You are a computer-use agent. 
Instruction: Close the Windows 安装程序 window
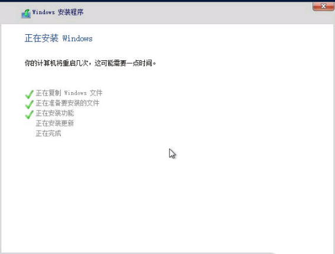click(x=323, y=6)
